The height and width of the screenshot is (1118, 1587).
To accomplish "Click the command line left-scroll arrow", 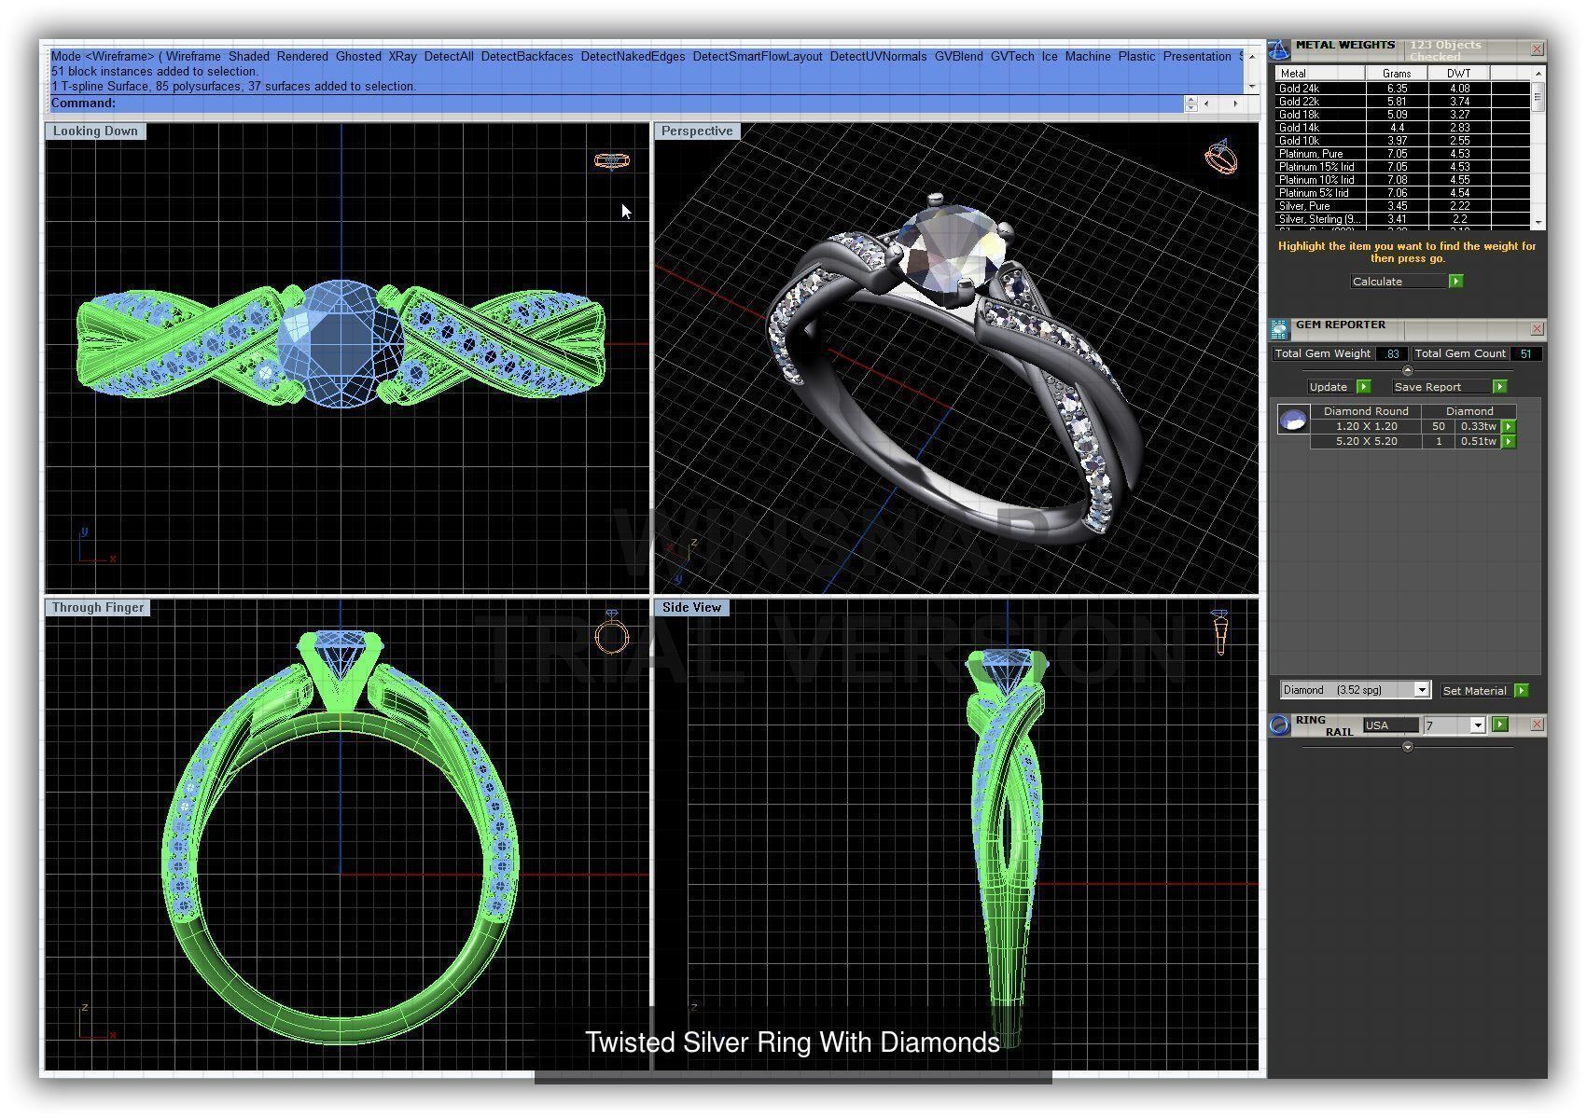I will coord(1207,104).
